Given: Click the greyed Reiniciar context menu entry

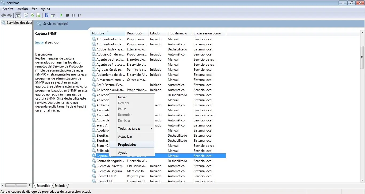Looking at the screenshot, I should [132, 121].
